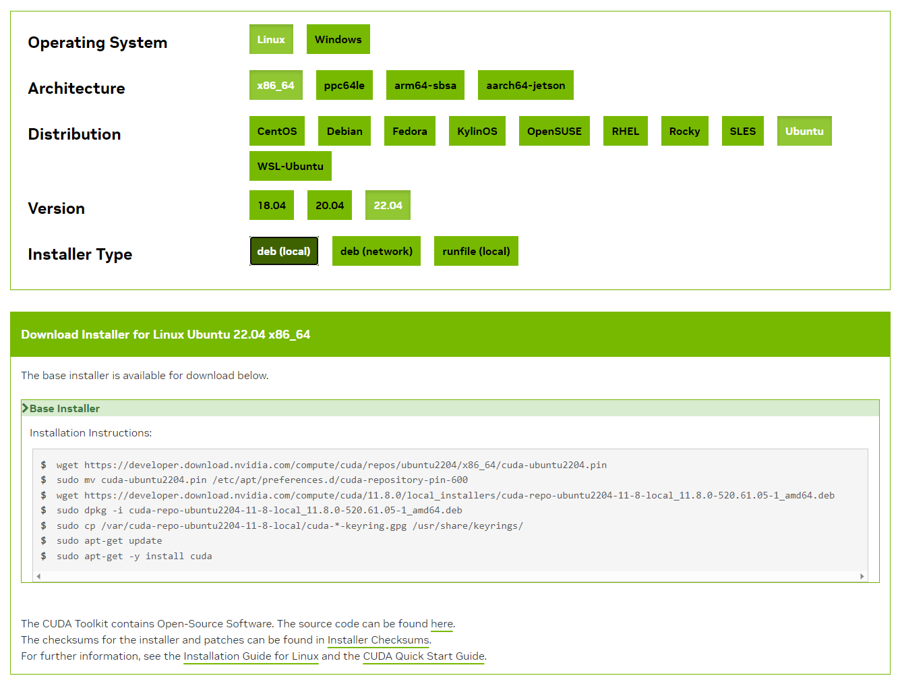The height and width of the screenshot is (684, 900).
Task: Choose arm64-sbsa architecture
Action: point(425,85)
